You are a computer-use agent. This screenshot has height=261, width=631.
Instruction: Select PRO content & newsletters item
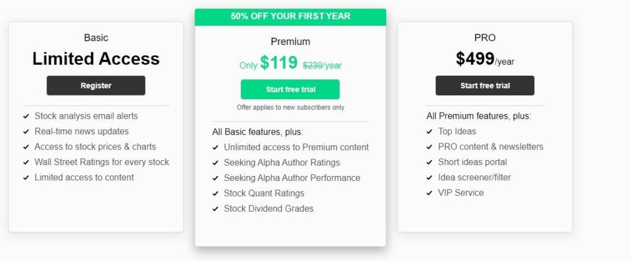(x=491, y=147)
